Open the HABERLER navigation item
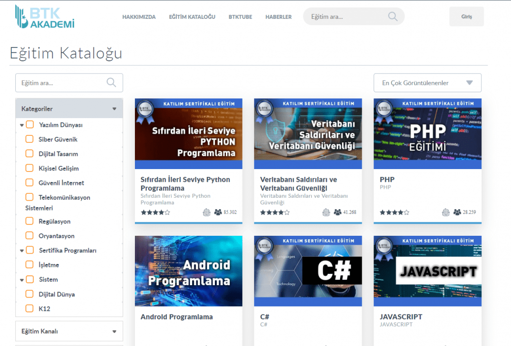This screenshot has height=346, width=511. tap(278, 17)
